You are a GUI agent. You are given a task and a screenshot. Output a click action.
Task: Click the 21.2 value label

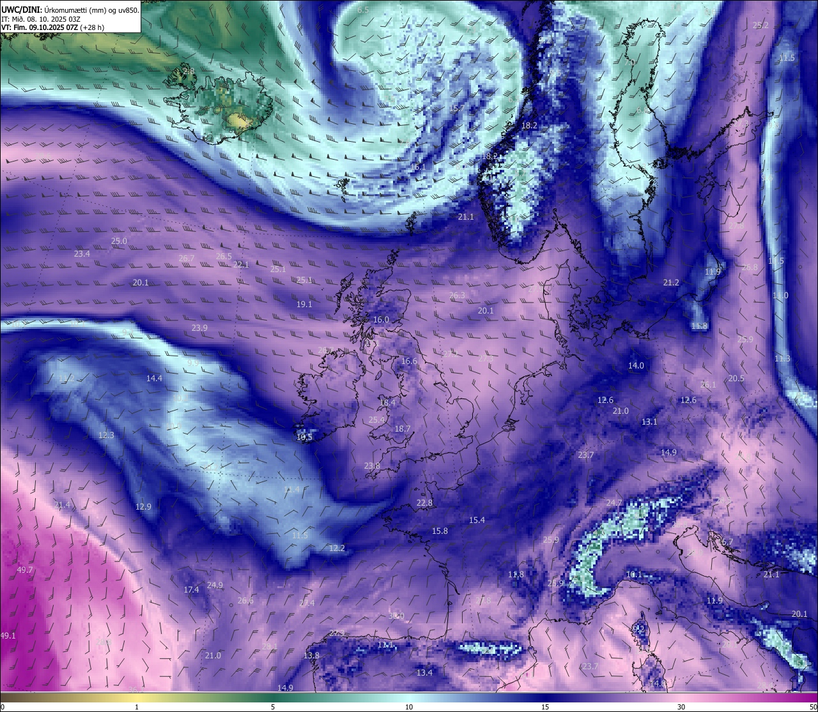coord(671,283)
